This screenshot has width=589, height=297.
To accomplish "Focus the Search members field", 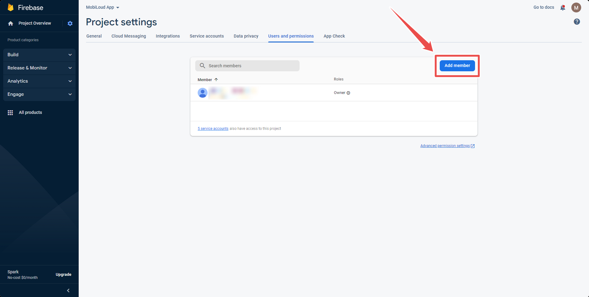I will pyautogui.click(x=247, y=66).
